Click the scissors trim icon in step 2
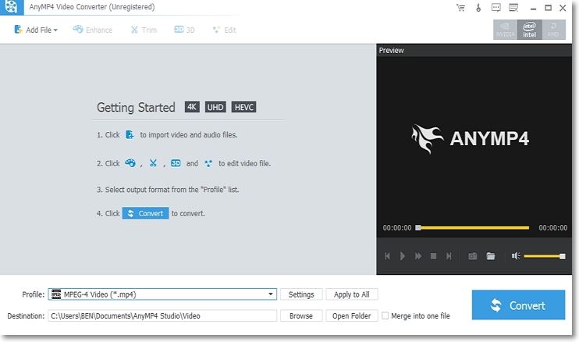The width and height of the screenshot is (579, 342). 153,163
